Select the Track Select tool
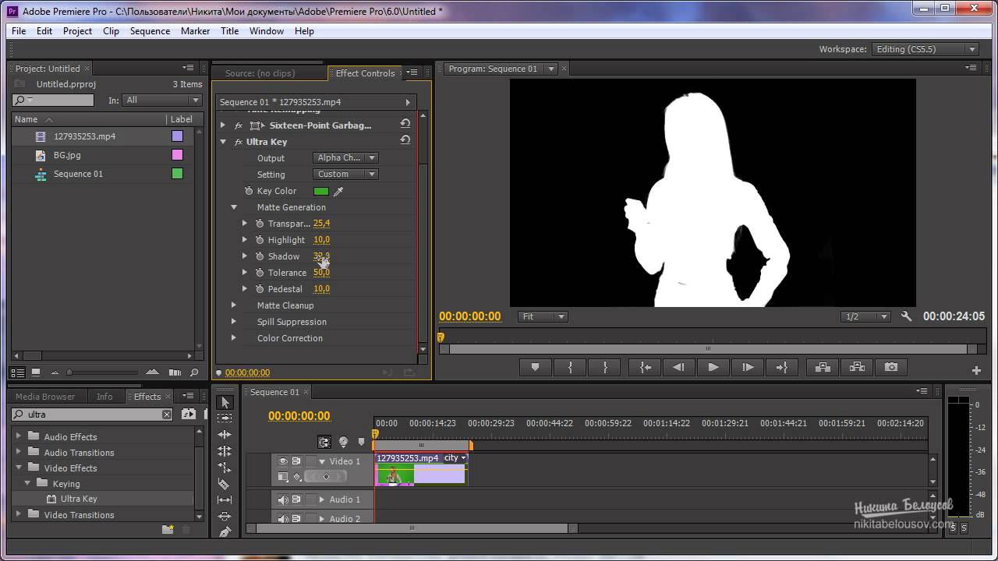The height and width of the screenshot is (561, 998). pyautogui.click(x=225, y=418)
